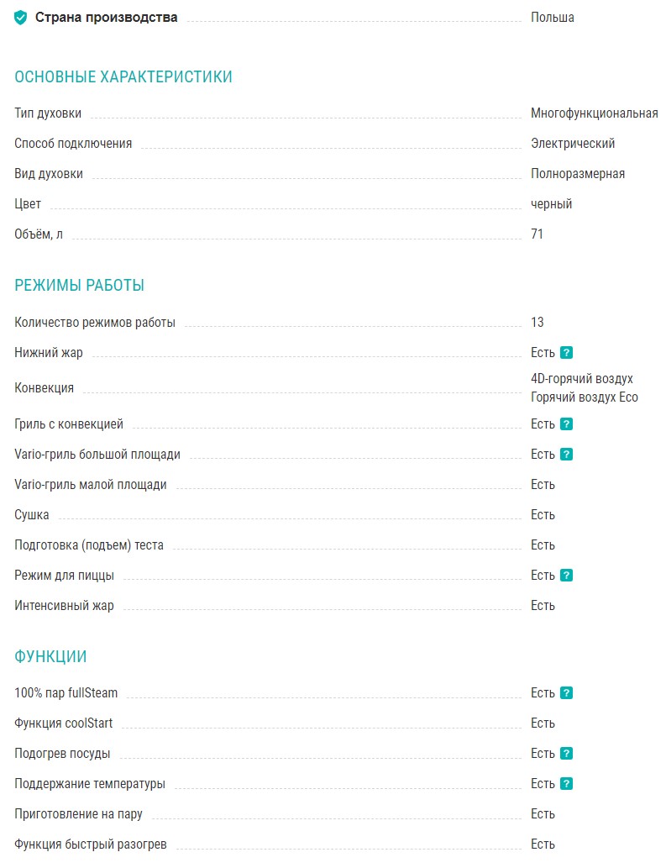
Task: Open help for 100% пар fullSteam
Action: click(567, 693)
